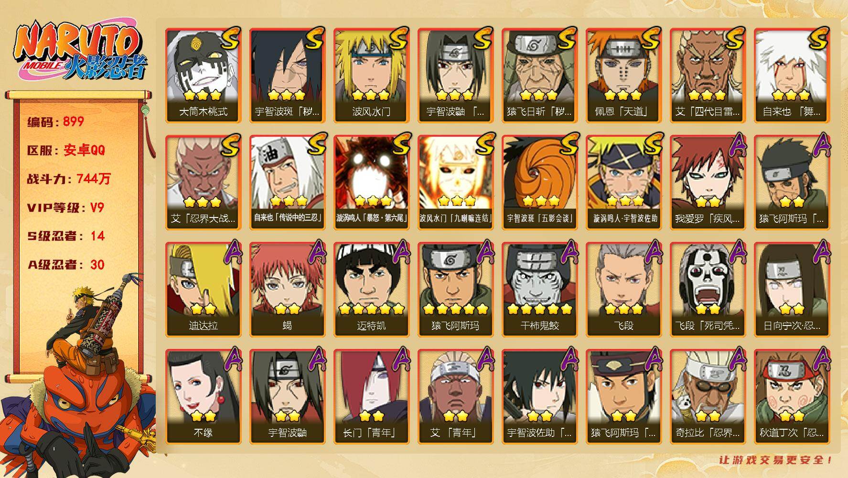Open the 干柿鬼鲛 ninja card
848x478 pixels.
pos(539,290)
